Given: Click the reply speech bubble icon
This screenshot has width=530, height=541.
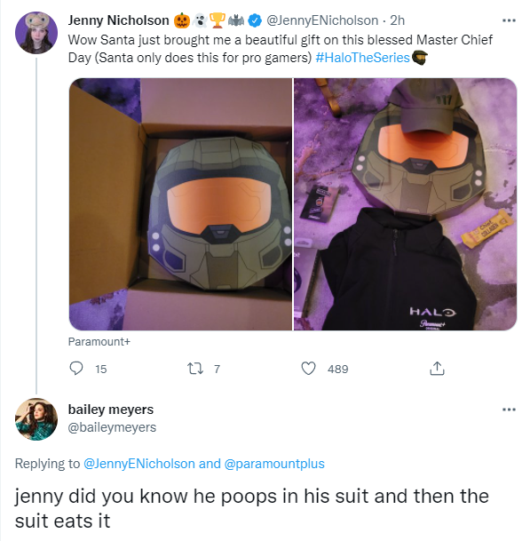Looking at the screenshot, I should [x=75, y=368].
